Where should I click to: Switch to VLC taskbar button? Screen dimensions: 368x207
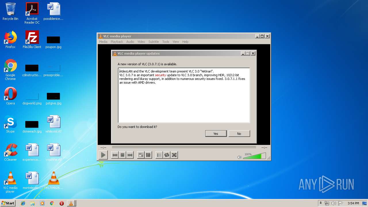71,203
